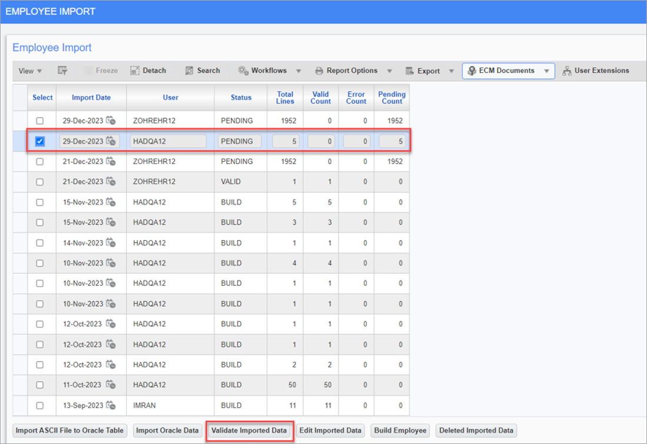Click Total Lines field in selected row

click(x=286, y=141)
